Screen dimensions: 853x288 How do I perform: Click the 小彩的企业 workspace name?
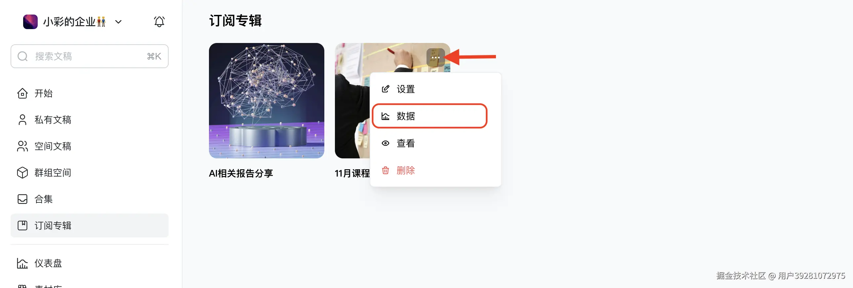(x=74, y=22)
